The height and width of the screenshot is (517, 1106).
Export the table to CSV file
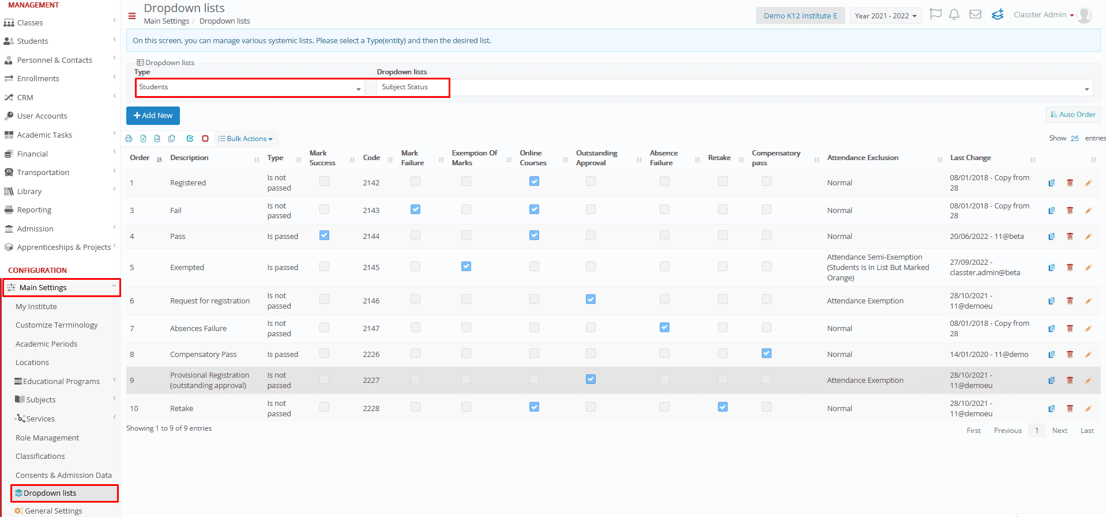pos(157,139)
